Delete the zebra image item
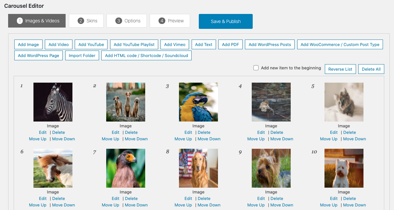 (x=58, y=133)
